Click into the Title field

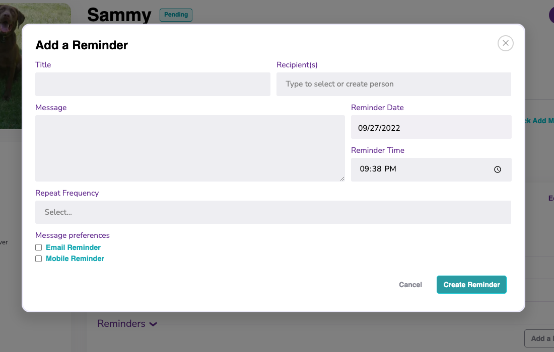click(153, 84)
